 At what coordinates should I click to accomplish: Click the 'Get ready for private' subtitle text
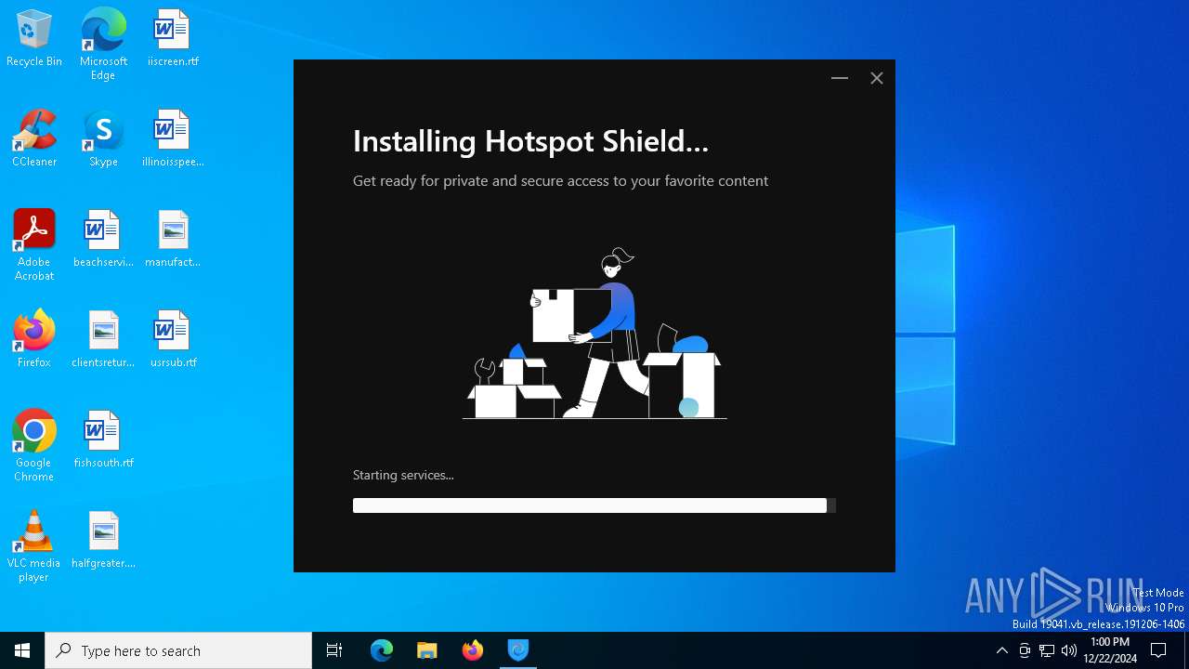[560, 181]
